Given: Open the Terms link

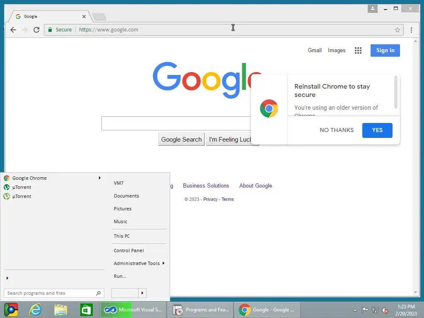Looking at the screenshot, I should 227,199.
